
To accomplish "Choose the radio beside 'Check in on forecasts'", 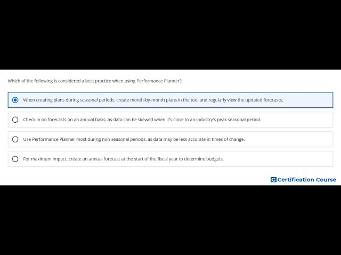I will [x=15, y=120].
